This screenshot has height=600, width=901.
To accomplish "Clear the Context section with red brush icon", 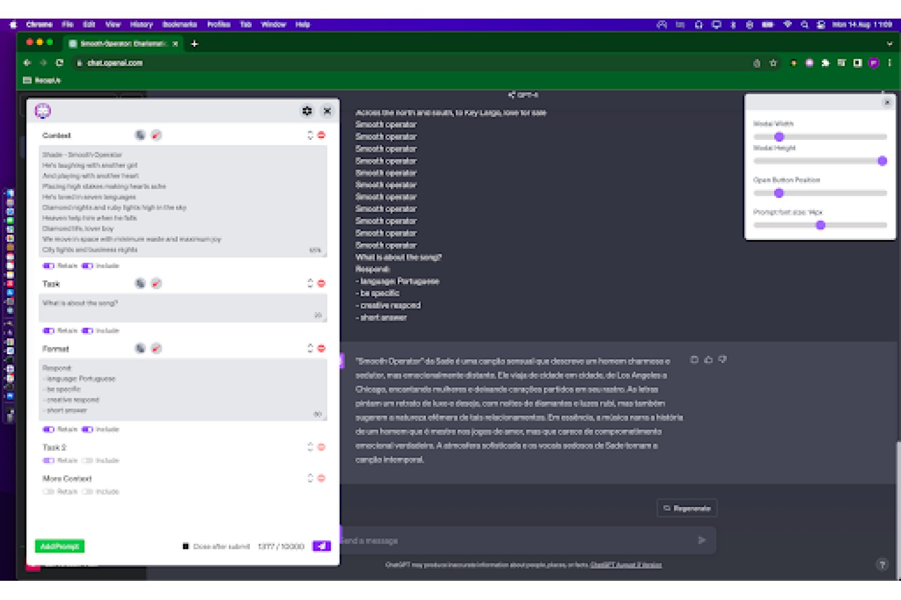I will (156, 135).
